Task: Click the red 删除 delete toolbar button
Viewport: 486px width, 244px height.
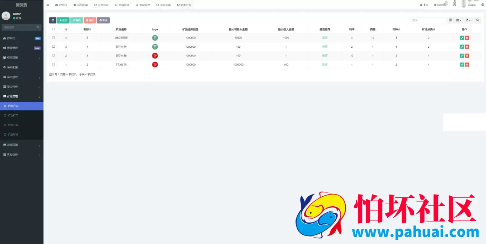Action: tap(90, 20)
